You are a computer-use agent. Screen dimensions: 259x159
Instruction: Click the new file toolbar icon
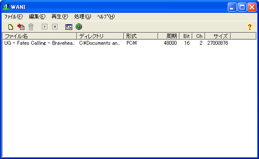(x=11, y=27)
